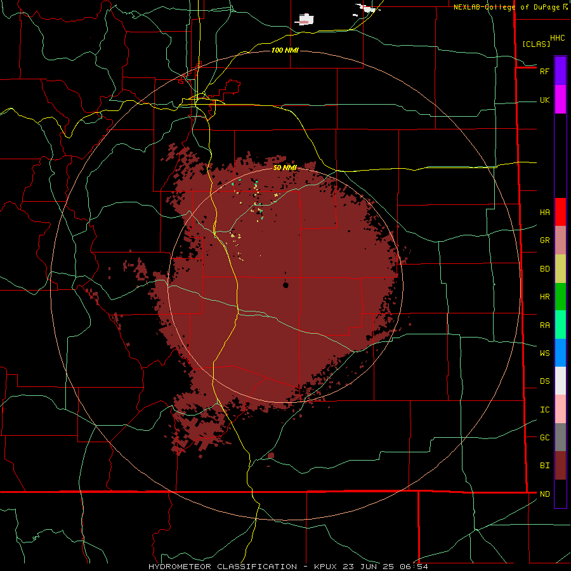Click the NEXLAB-College of DuPage credit text
571x571 pixels.
coord(506,7)
